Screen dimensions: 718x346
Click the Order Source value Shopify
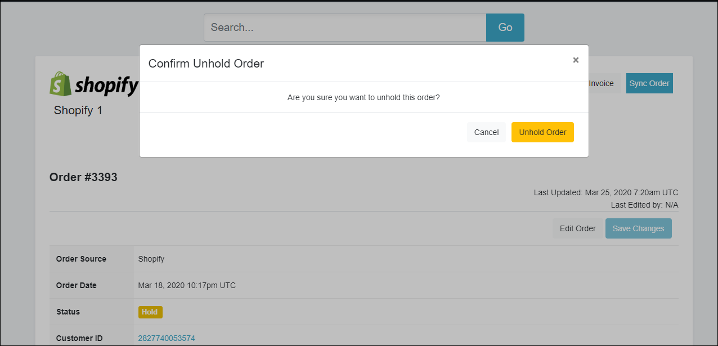coord(151,259)
